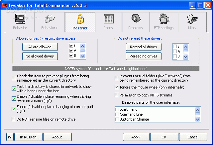
Task: Uncheck drive A in allowed drives list
Action: (x=71, y=51)
